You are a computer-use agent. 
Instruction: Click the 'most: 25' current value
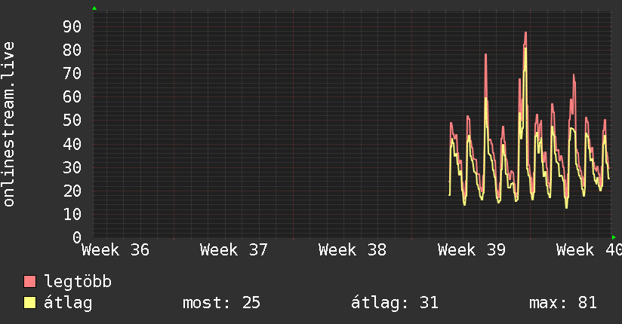[x=221, y=303]
